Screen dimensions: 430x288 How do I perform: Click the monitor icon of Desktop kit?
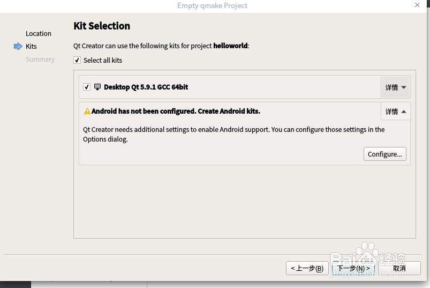pos(97,87)
